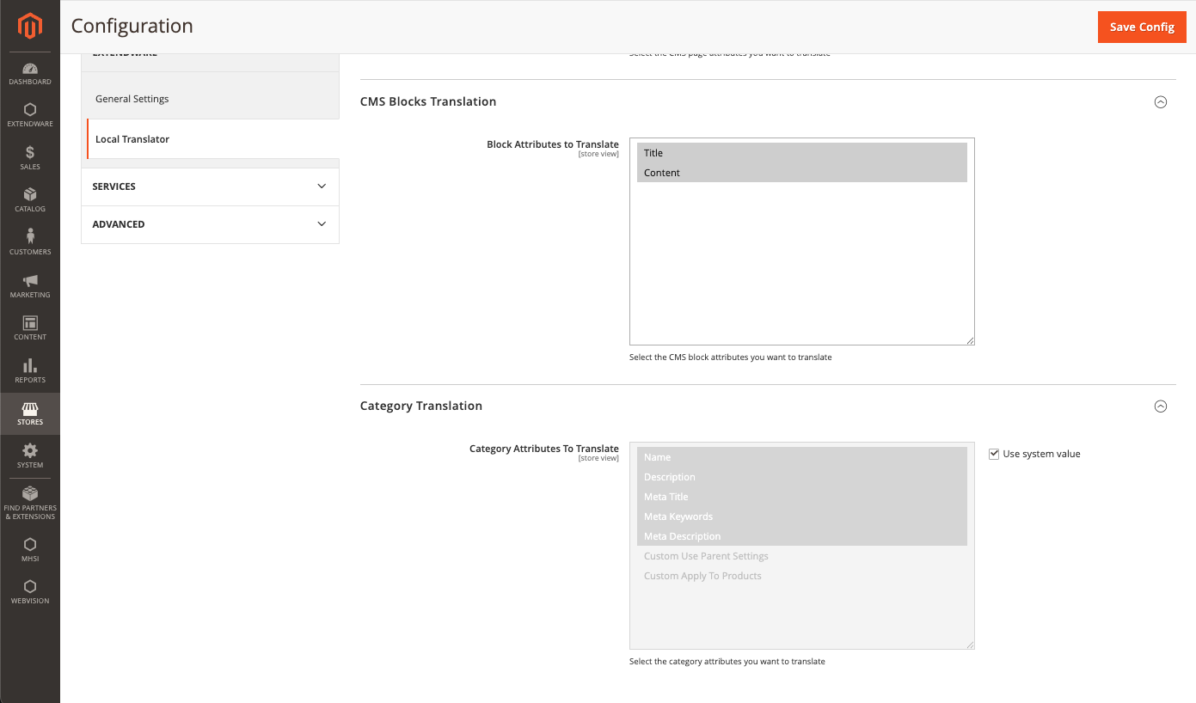Open the Content sidebar menu
This screenshot has width=1196, height=703.
coord(30,327)
